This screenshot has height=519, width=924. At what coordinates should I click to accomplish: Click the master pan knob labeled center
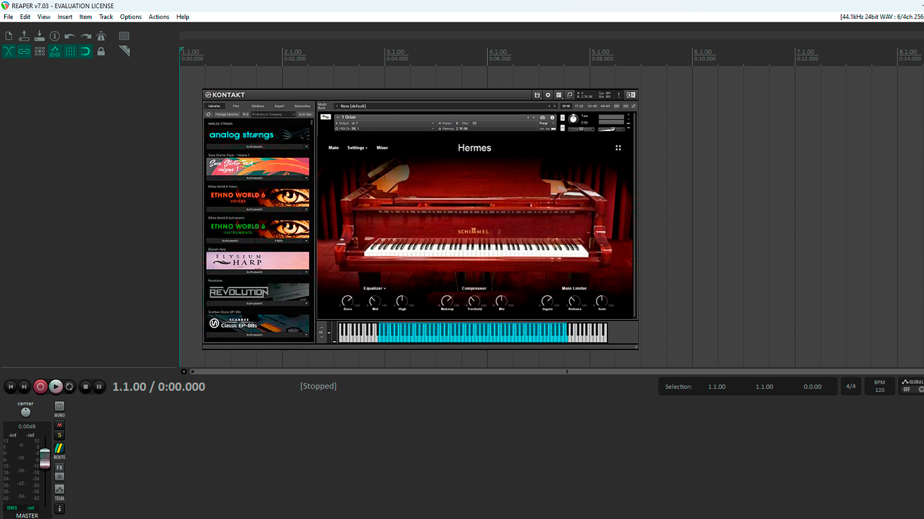point(26,412)
